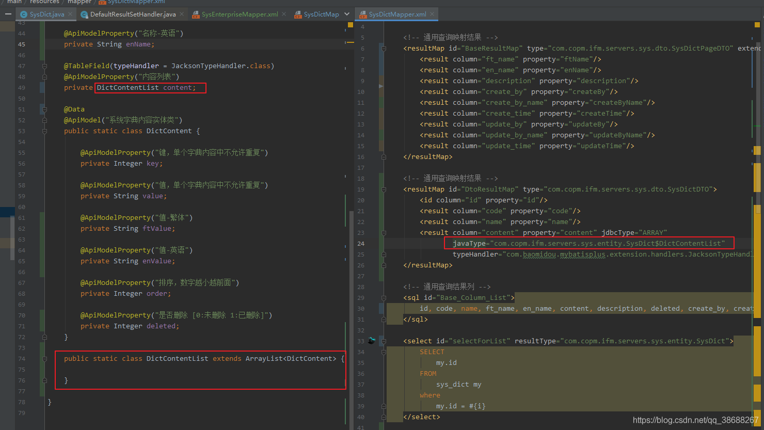Click the hide-tabs dash icon at top left
The width and height of the screenshot is (764, 430).
(x=8, y=14)
